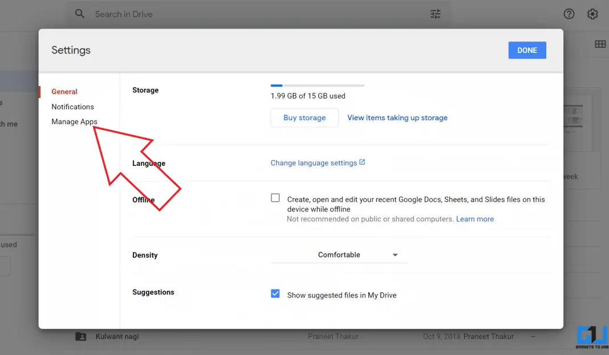The image size is (609, 355).
Task: Disable Show suggested files in My Drive
Action: tap(275, 293)
